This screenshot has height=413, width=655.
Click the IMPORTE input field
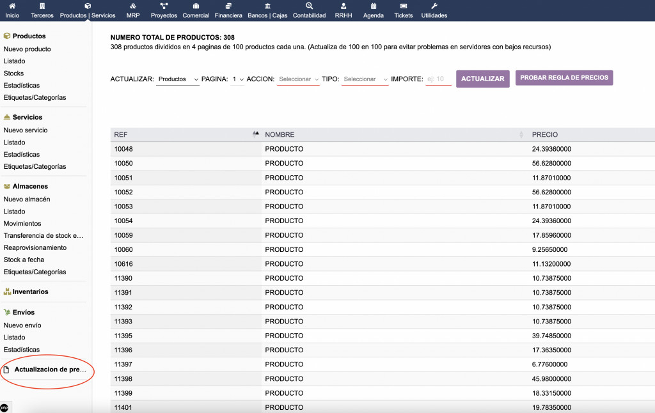pos(439,79)
